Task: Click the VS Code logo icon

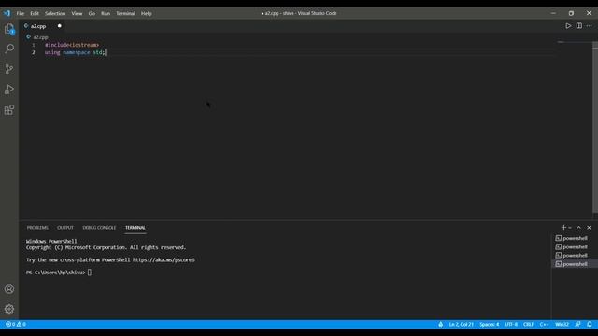Action: 7,13
